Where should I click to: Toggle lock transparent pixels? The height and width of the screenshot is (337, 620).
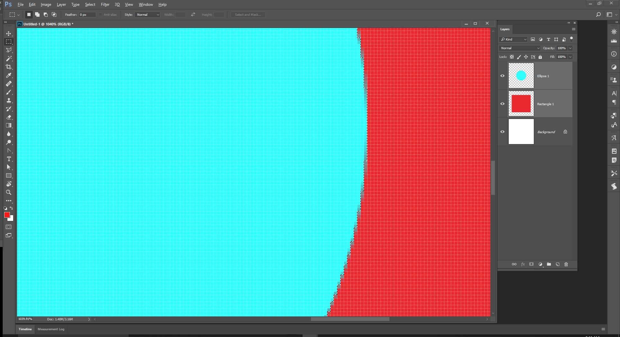(x=512, y=57)
